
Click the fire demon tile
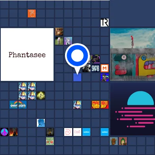tap(13, 132)
